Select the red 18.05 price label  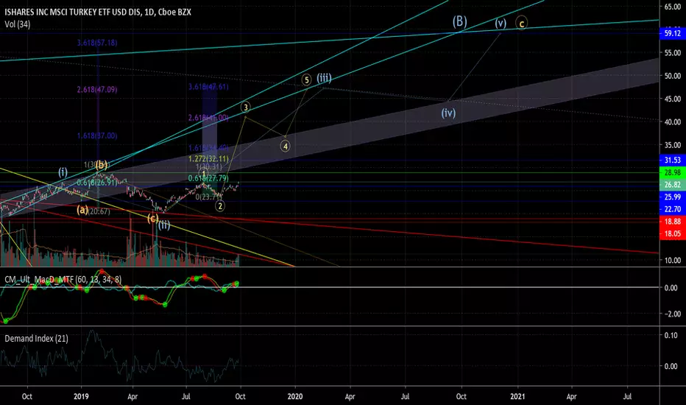click(673, 234)
